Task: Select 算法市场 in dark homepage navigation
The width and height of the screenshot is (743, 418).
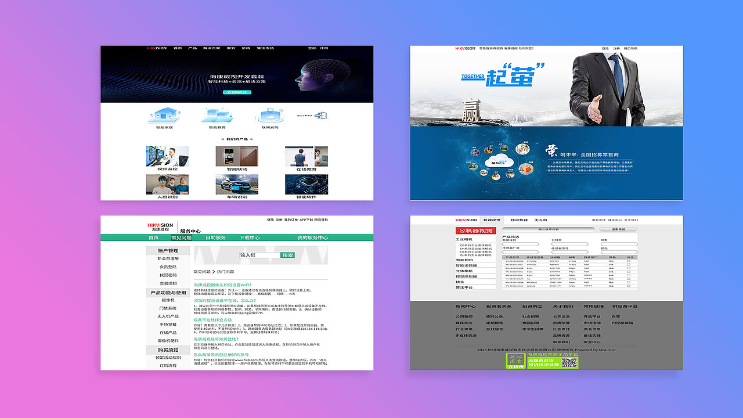Action: [x=265, y=48]
